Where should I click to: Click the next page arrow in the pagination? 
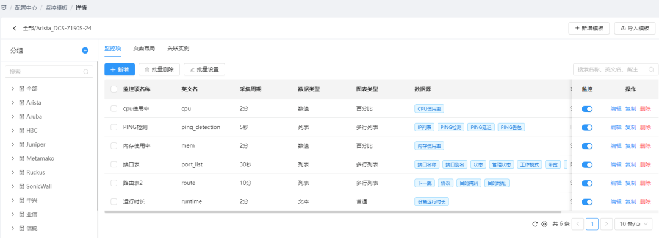pyautogui.click(x=606, y=224)
